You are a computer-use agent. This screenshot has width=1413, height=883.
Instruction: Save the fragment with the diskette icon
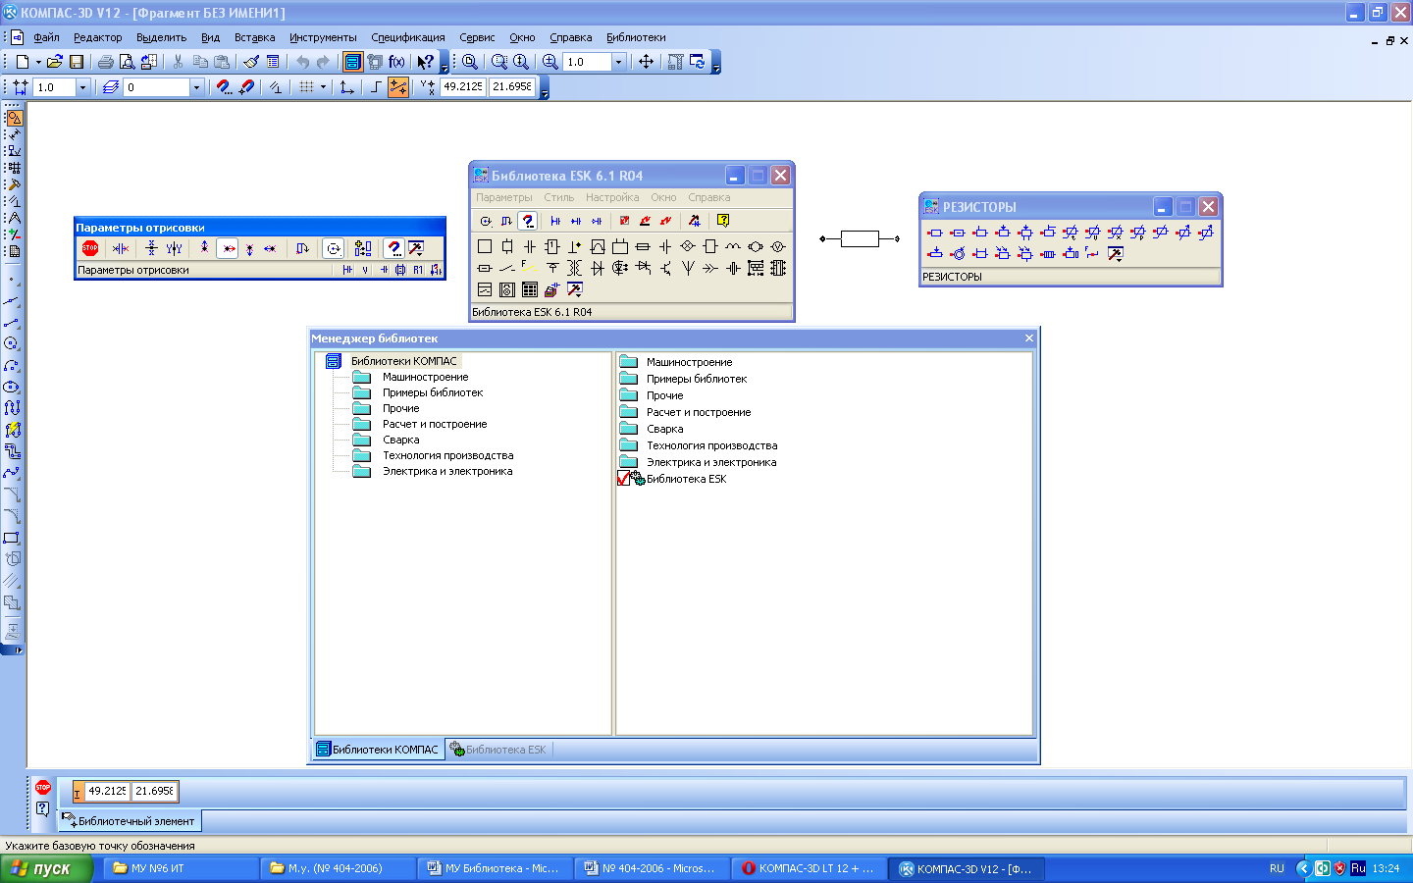(76, 62)
